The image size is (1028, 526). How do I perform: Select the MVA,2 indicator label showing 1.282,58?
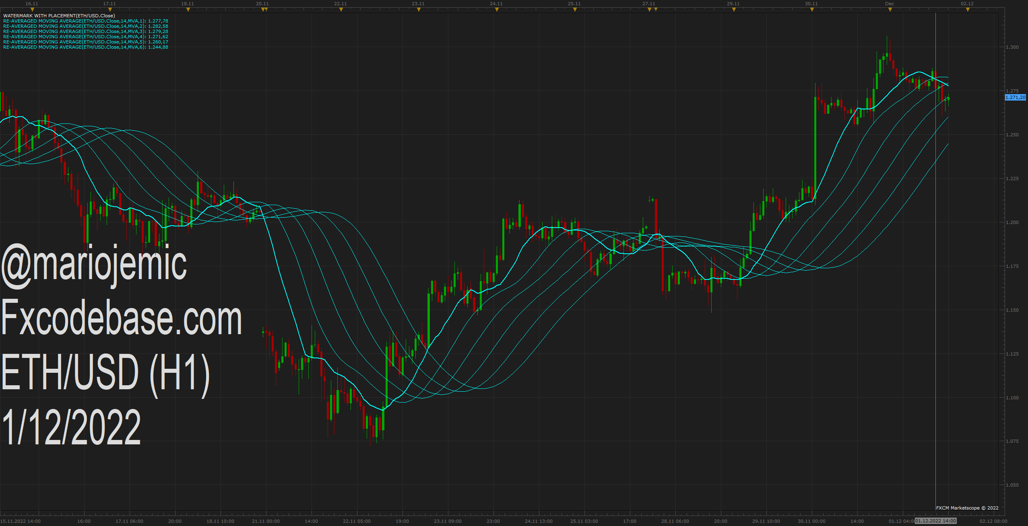click(86, 26)
